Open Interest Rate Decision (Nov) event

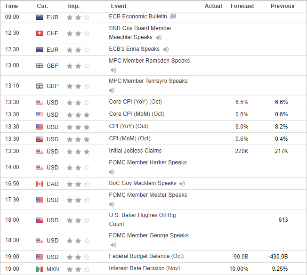tap(144, 268)
